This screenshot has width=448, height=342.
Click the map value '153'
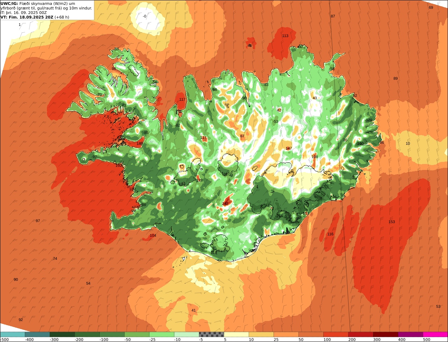392,222
